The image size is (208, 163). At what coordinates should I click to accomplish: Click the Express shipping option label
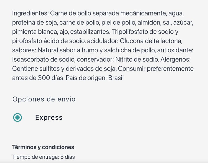[49, 117]
